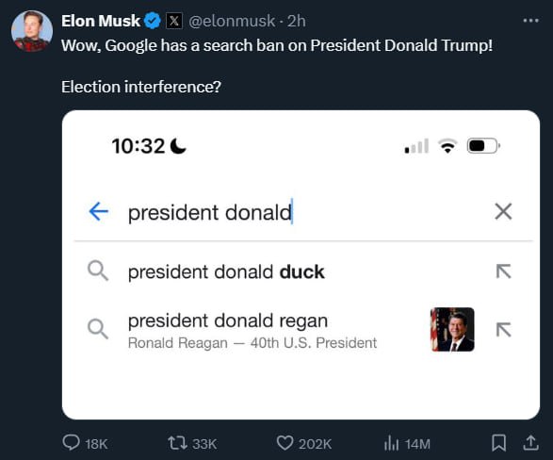Clear the search text with X icon

click(503, 212)
